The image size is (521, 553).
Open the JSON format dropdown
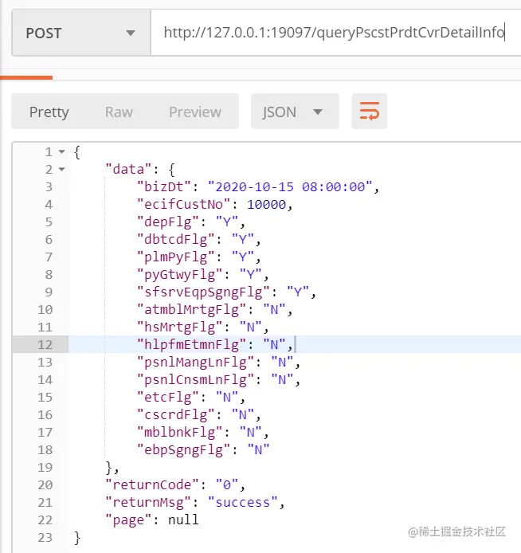295,112
